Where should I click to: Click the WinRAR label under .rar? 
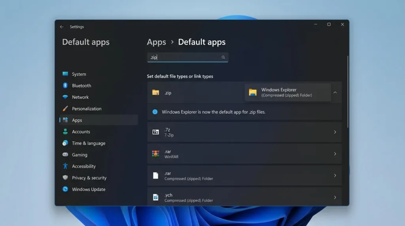[172, 156]
